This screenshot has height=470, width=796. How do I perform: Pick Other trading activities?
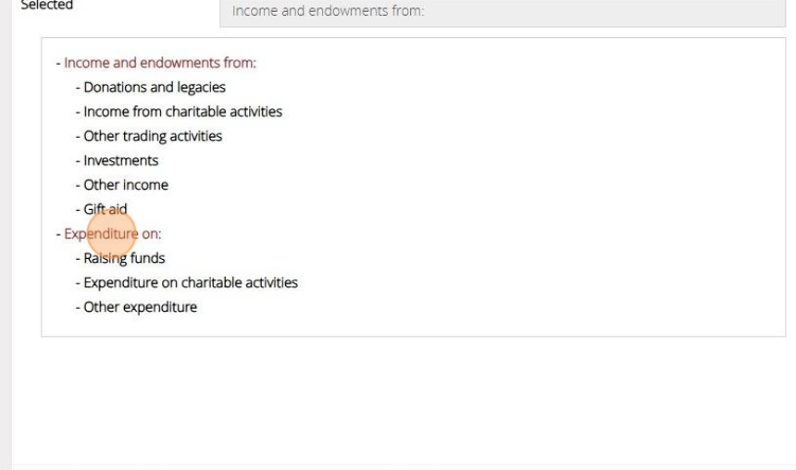click(153, 136)
